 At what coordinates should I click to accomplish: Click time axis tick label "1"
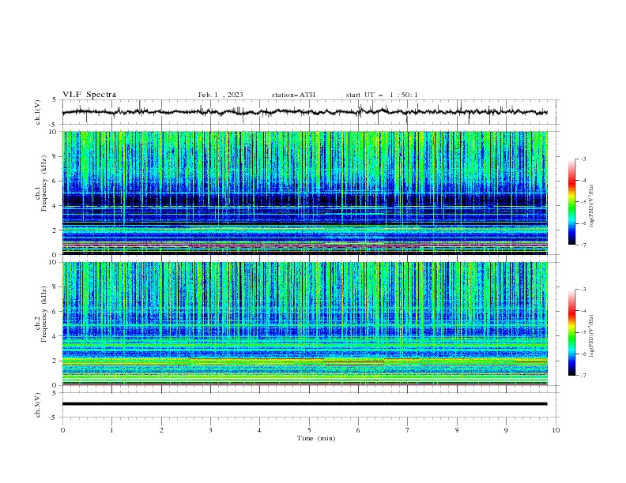click(111, 430)
